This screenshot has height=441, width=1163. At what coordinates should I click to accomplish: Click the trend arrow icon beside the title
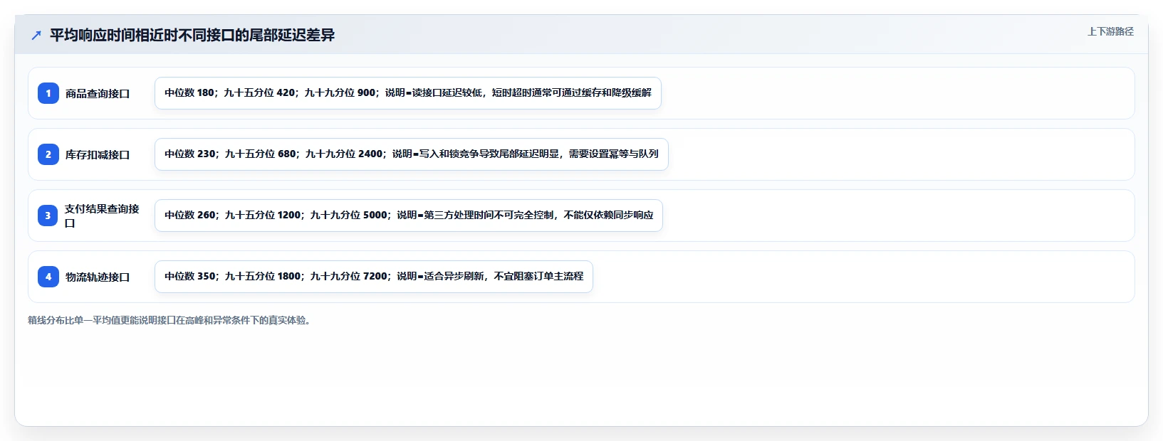[x=36, y=35]
